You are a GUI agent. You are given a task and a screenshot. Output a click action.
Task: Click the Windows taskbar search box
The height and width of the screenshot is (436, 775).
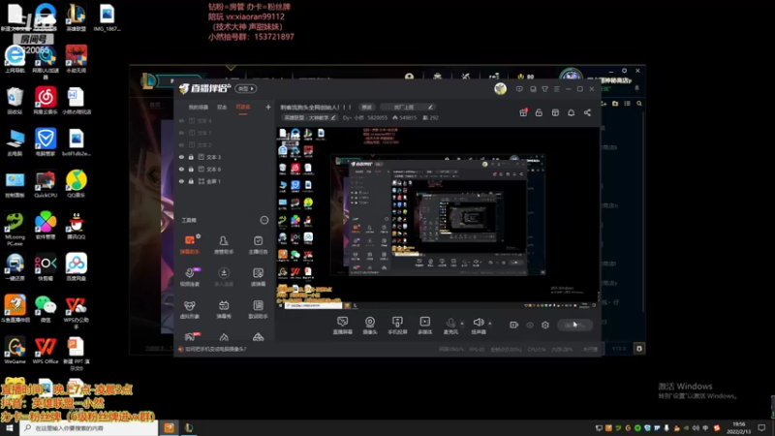[89, 428]
